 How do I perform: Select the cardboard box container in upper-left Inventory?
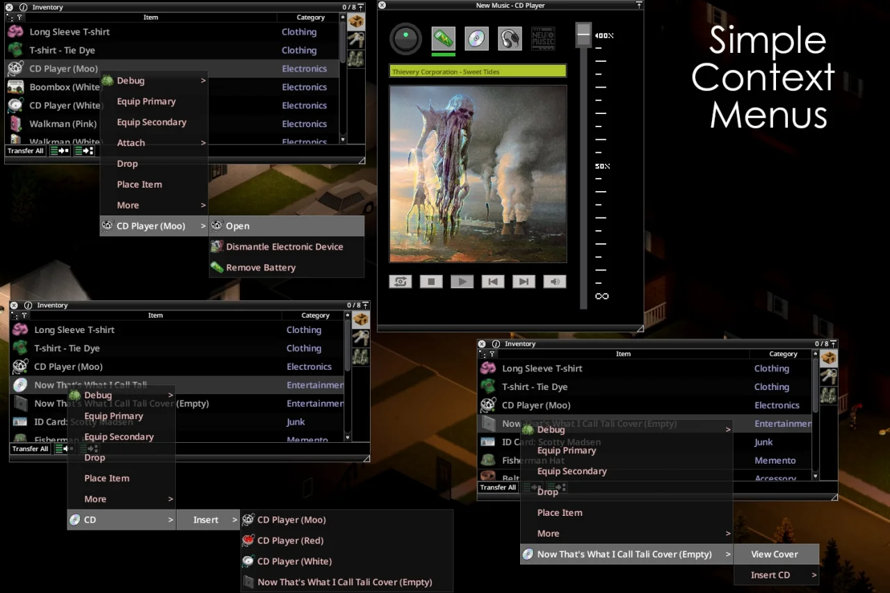(x=356, y=22)
